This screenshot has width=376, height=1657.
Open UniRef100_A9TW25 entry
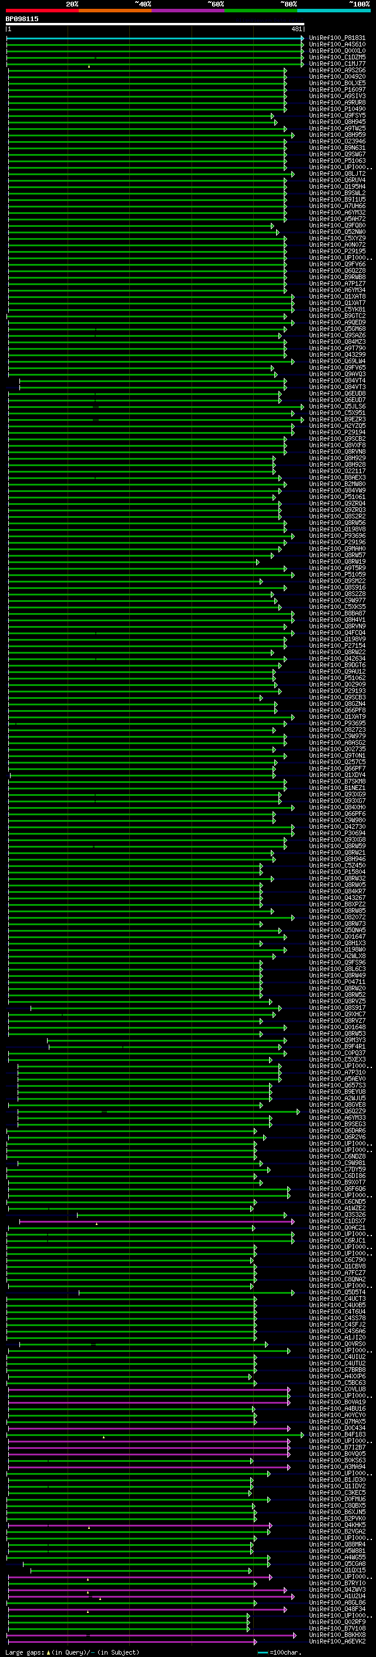coord(337,128)
